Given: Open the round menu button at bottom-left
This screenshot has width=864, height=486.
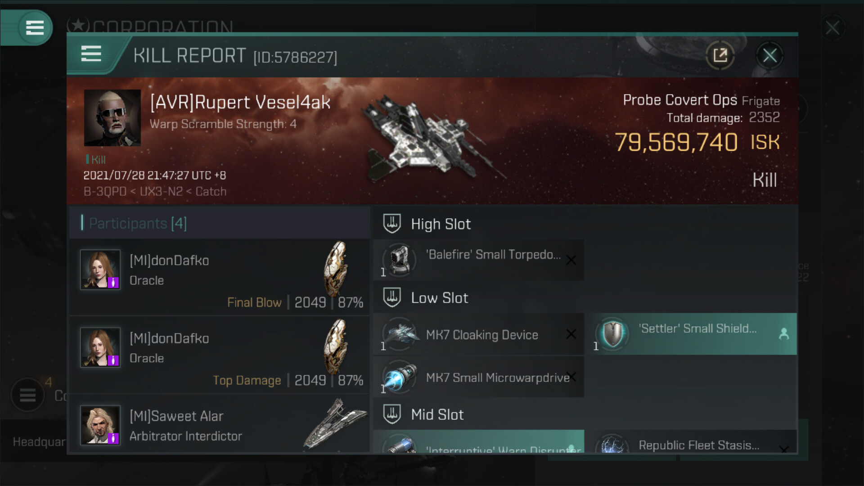Looking at the screenshot, I should coord(27,395).
